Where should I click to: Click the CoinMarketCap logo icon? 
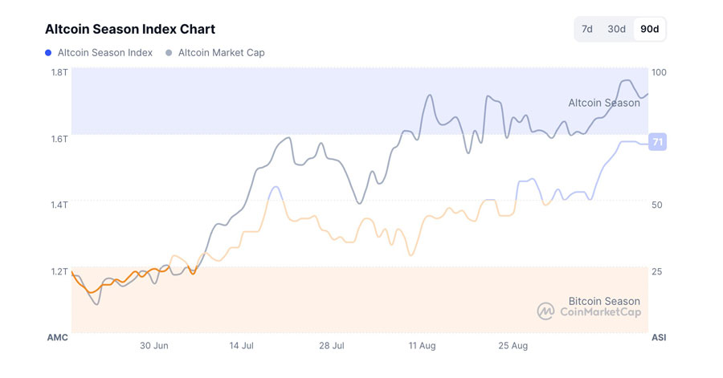tap(546, 311)
